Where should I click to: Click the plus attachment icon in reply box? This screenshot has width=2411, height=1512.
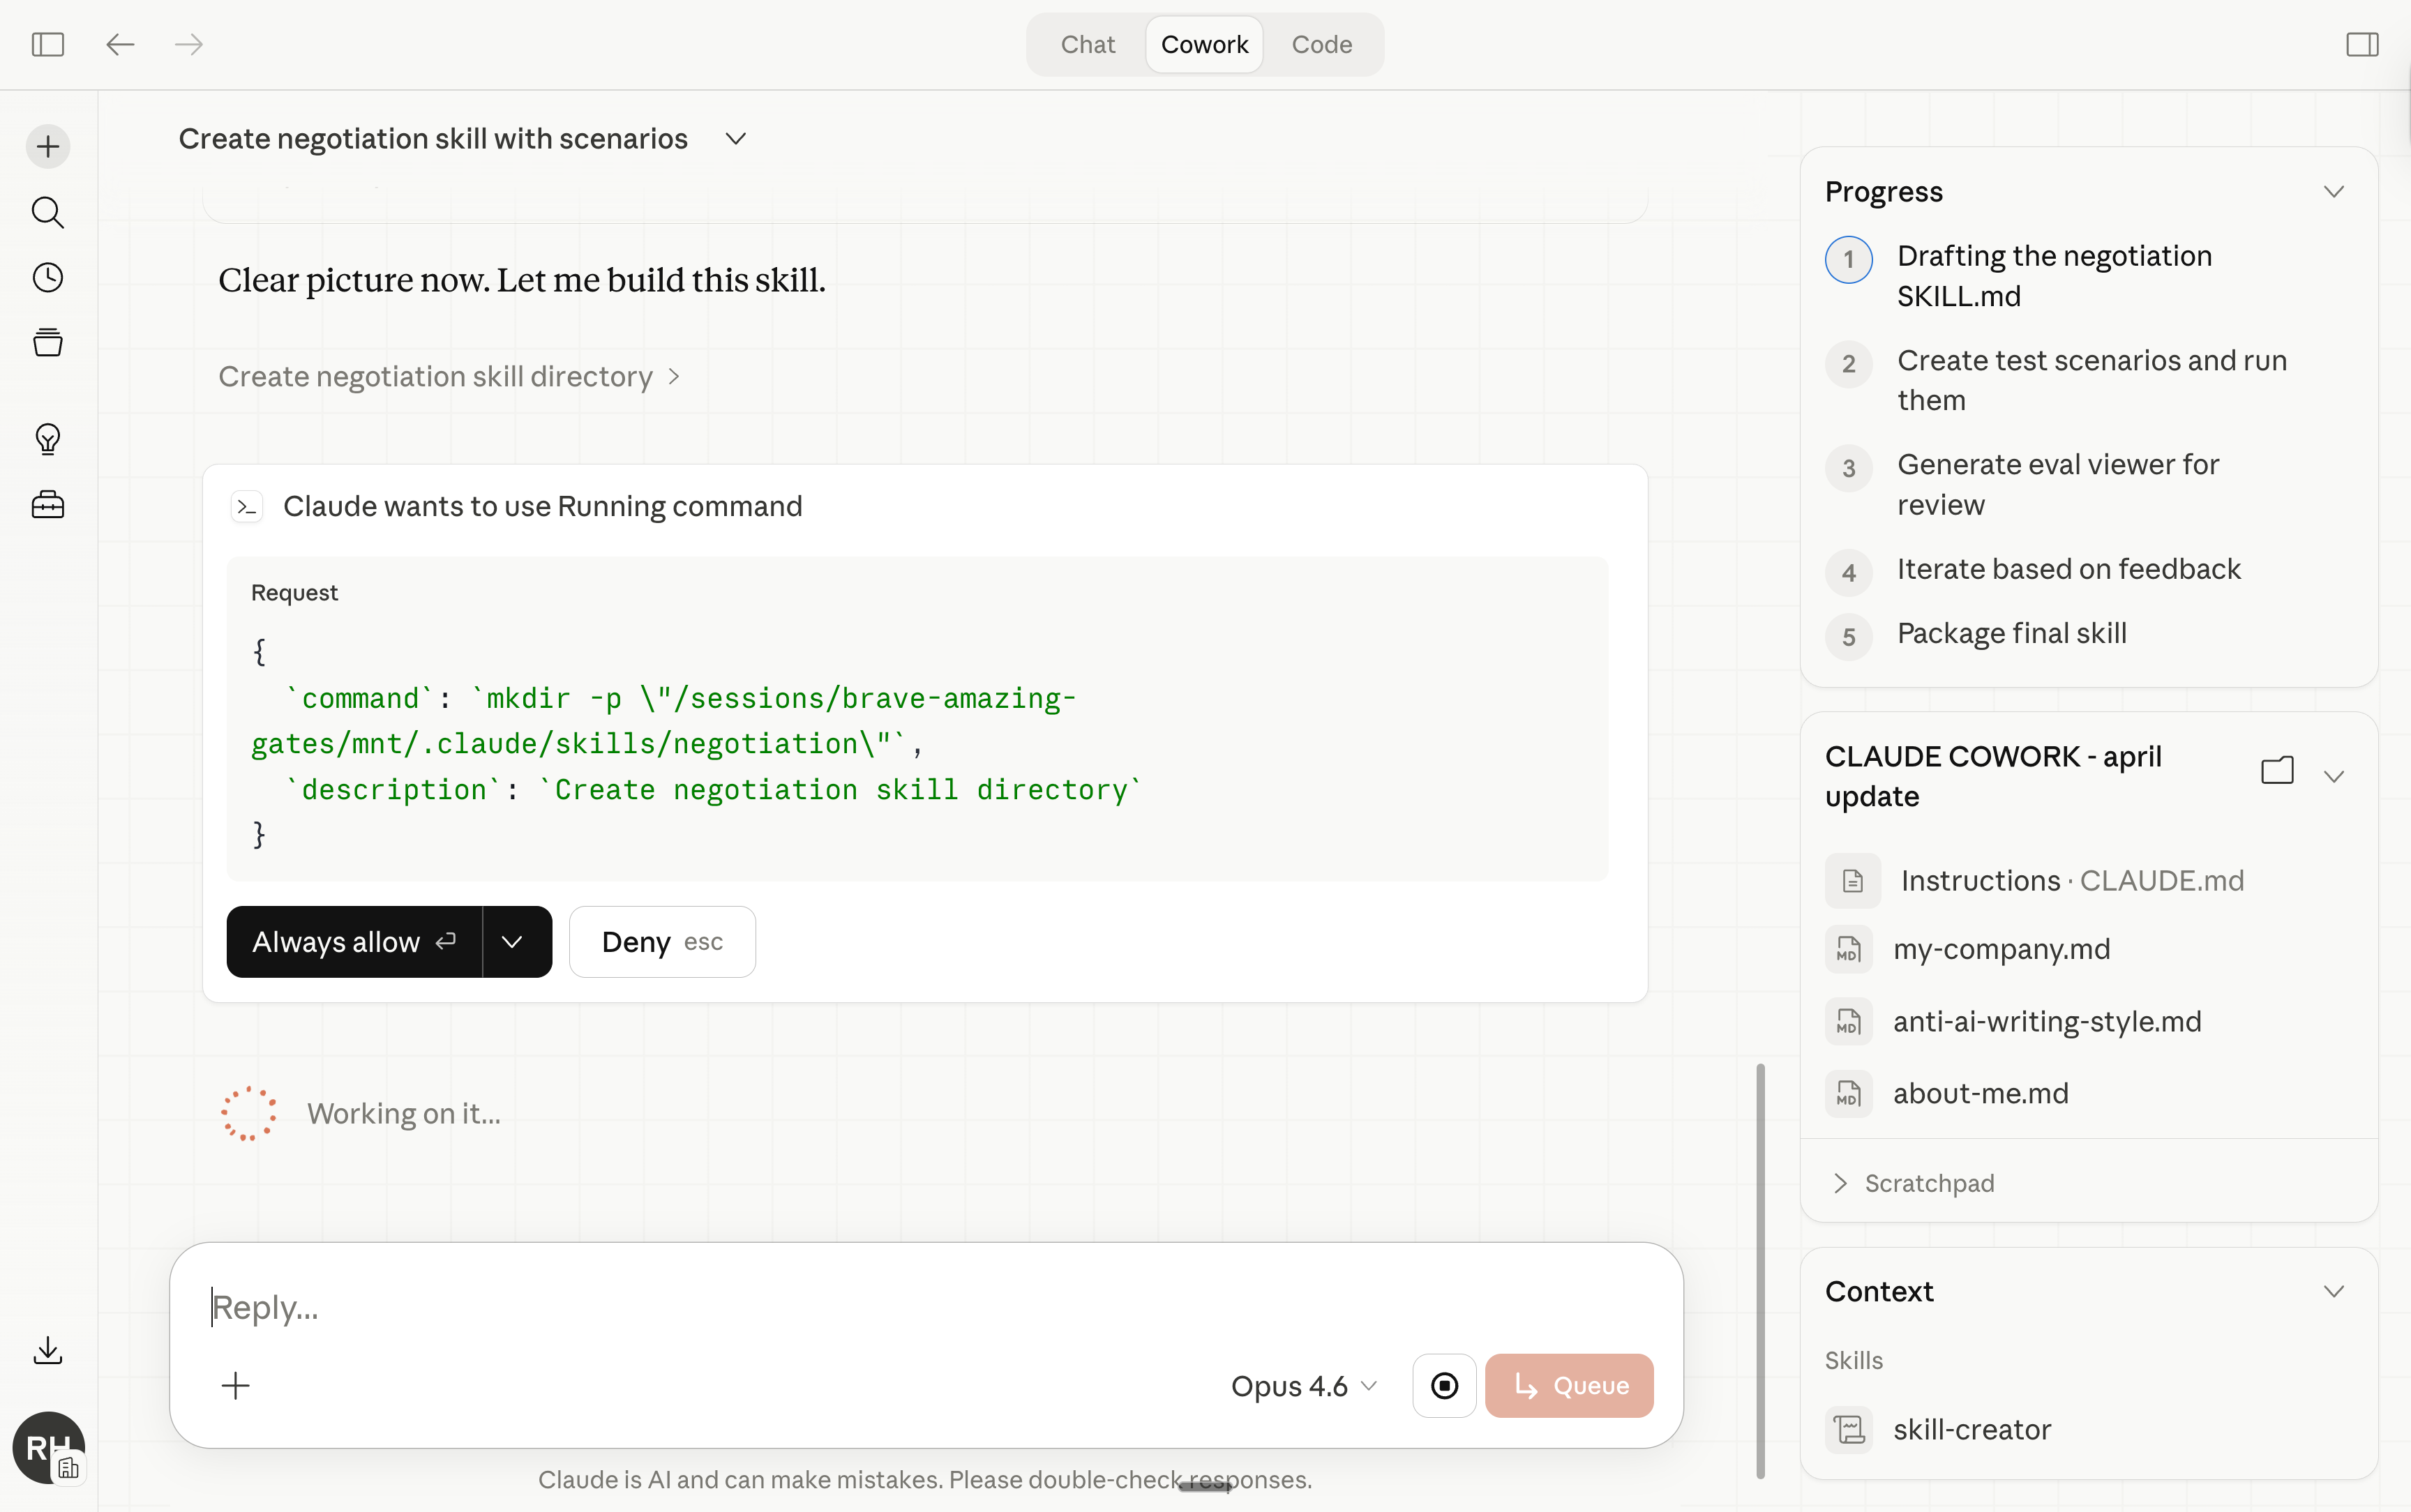pyautogui.click(x=235, y=1385)
